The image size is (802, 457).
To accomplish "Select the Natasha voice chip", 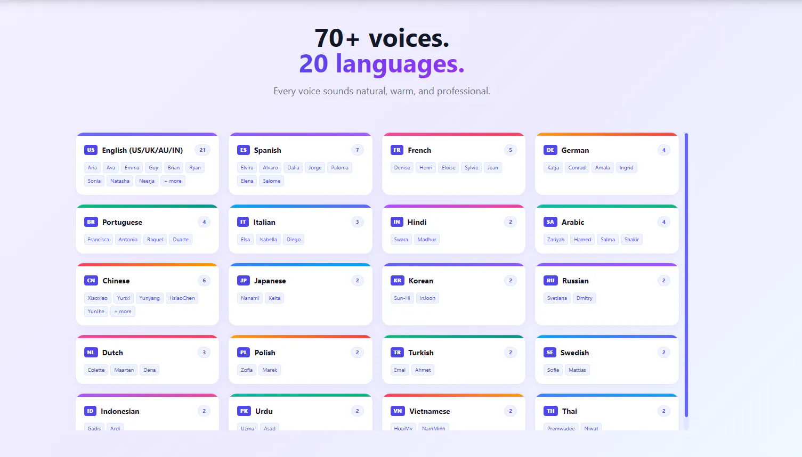I will 120,181.
